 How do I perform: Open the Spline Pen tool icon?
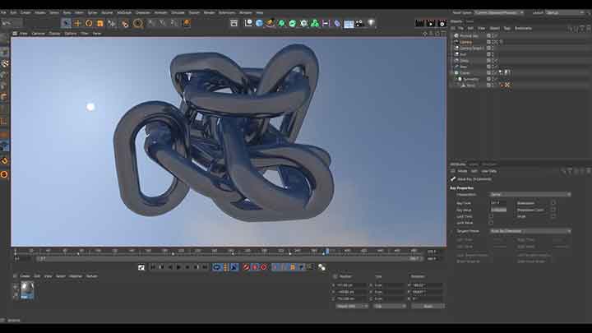pyautogui.click(x=270, y=23)
